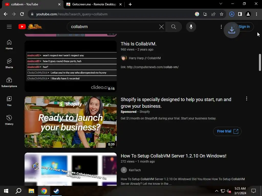Image resolution: width=262 pixels, height=196 pixels.
Task: Switch to collabvm - YouTube tab
Action: (x=32, y=4)
